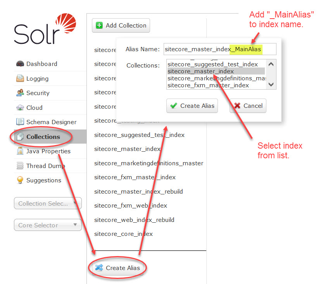This screenshot has width=323, height=284.
Task: Open Java Properties
Action: pos(50,151)
